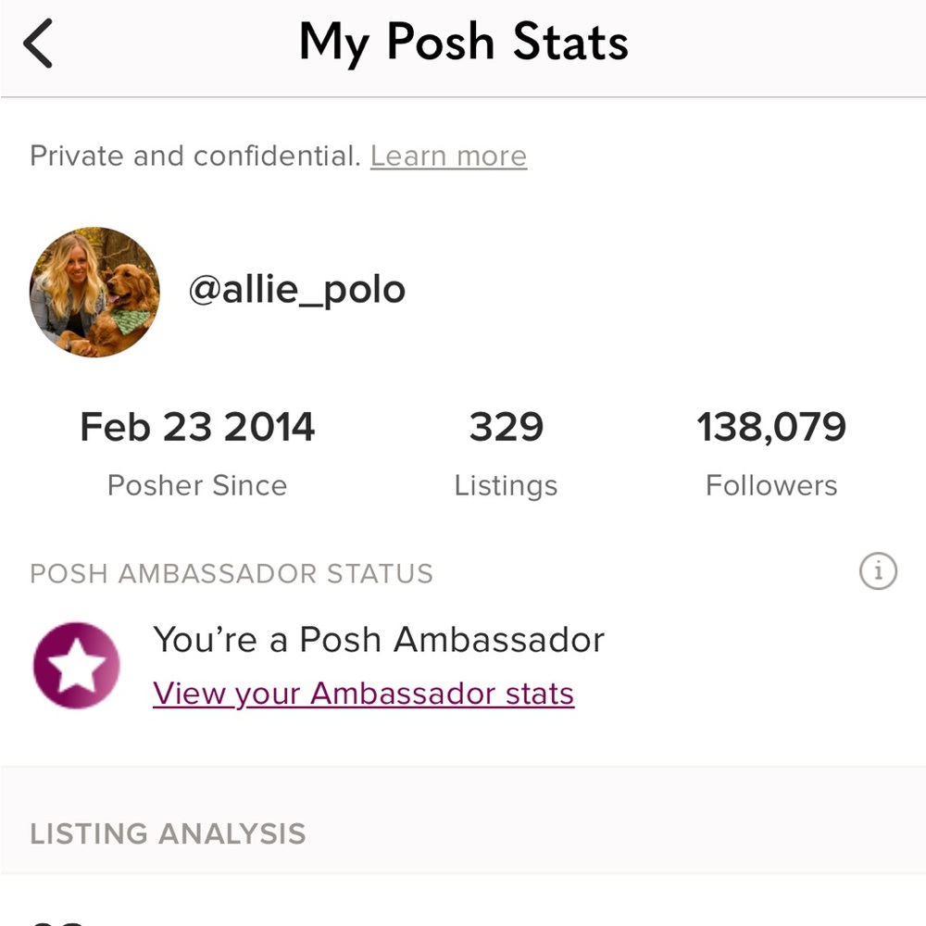The image size is (926, 926).
Task: Click the Feb 23 2014 date
Action: [197, 427]
